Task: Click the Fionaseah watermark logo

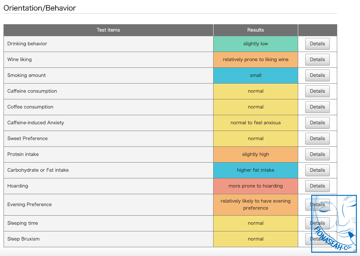Action: (334, 224)
